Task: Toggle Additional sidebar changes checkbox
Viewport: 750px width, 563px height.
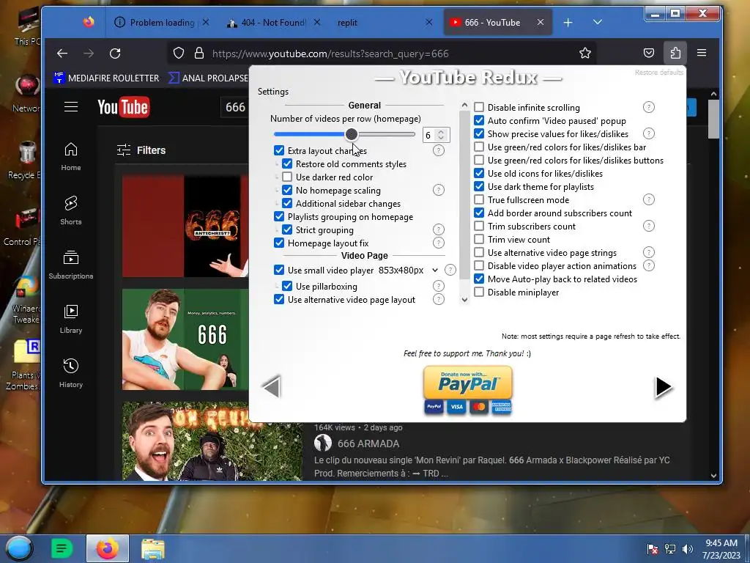Action: coord(287,204)
